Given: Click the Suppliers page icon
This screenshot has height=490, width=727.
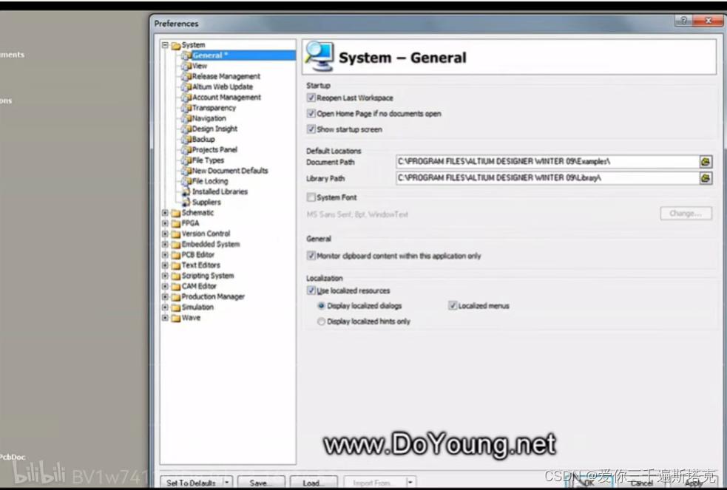Looking at the screenshot, I should [186, 203].
